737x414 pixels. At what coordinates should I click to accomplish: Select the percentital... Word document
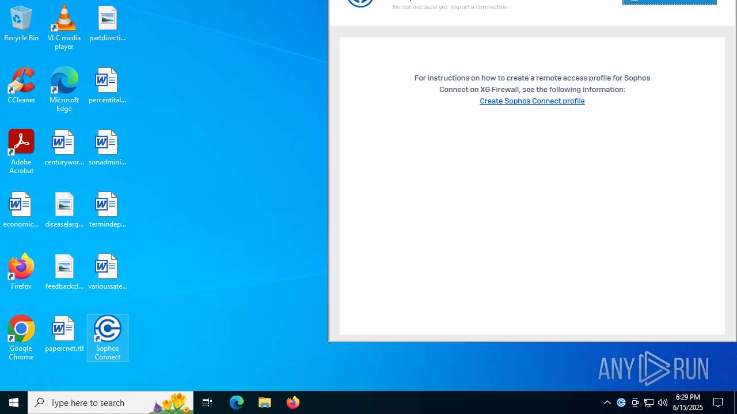tap(108, 86)
